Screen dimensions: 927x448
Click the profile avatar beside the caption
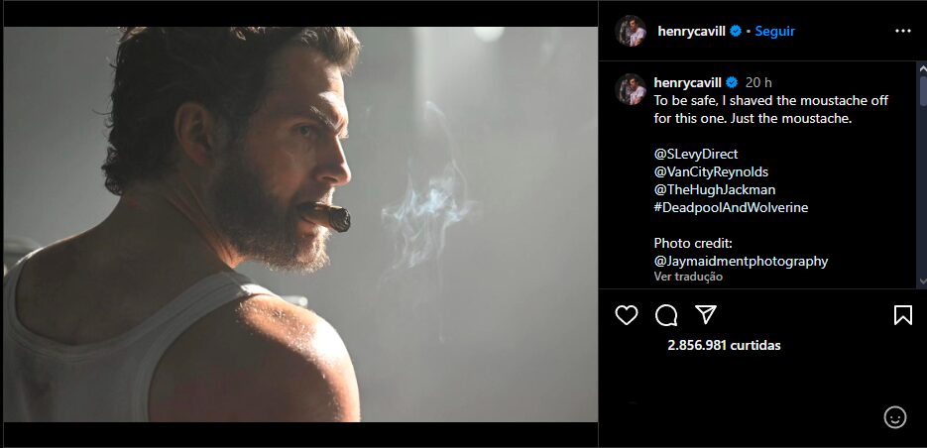click(631, 89)
